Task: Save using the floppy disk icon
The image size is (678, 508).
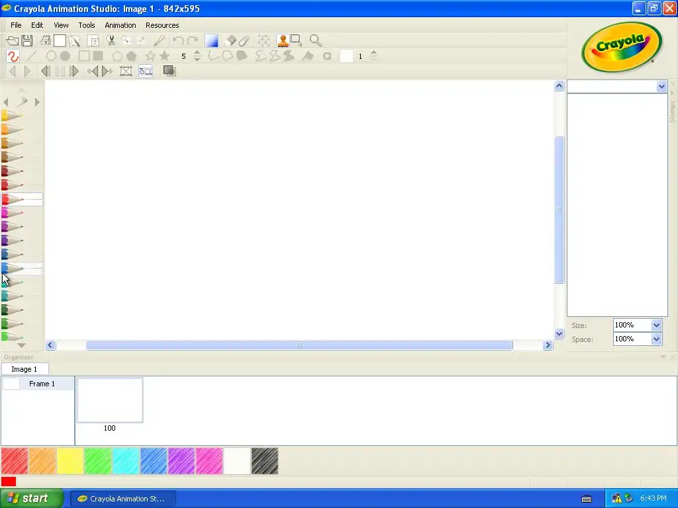Action: pos(26,40)
